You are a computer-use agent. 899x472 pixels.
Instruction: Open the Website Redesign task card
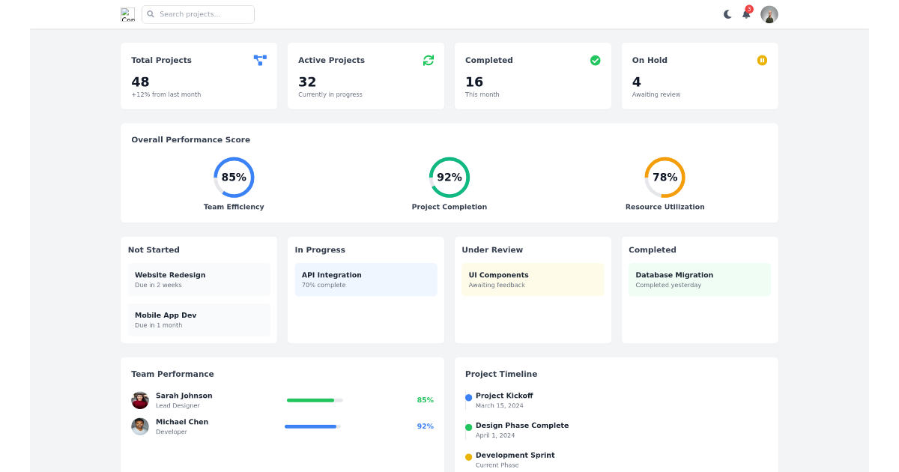199,279
